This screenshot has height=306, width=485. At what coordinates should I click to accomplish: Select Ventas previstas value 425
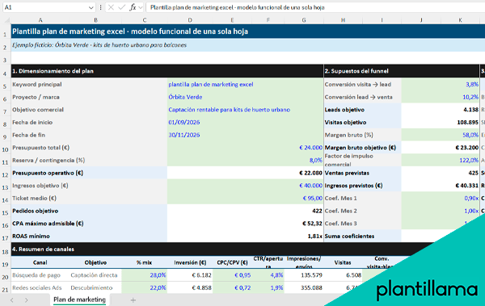(x=441, y=173)
